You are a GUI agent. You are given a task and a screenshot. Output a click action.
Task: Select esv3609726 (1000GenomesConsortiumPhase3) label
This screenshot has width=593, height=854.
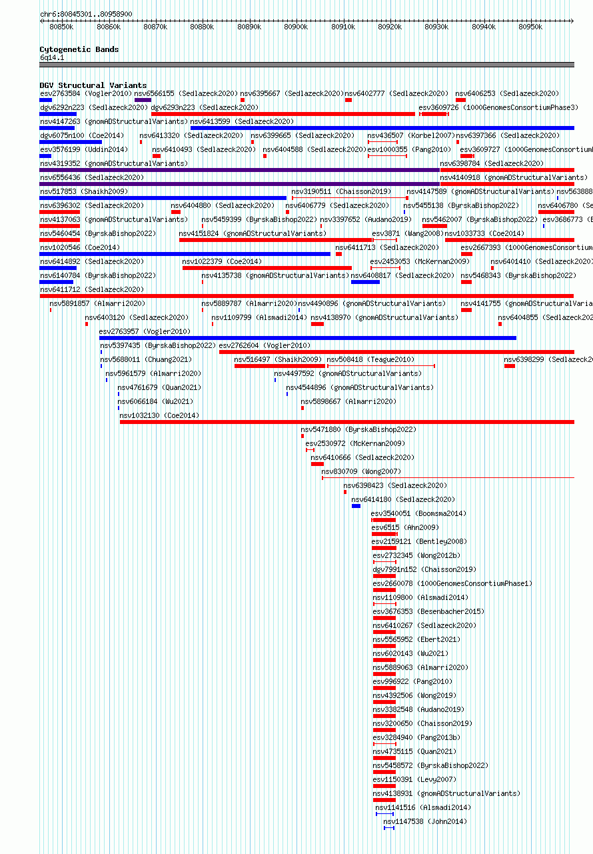(498, 107)
